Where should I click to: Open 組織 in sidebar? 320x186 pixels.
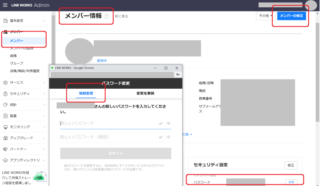pos(13,56)
